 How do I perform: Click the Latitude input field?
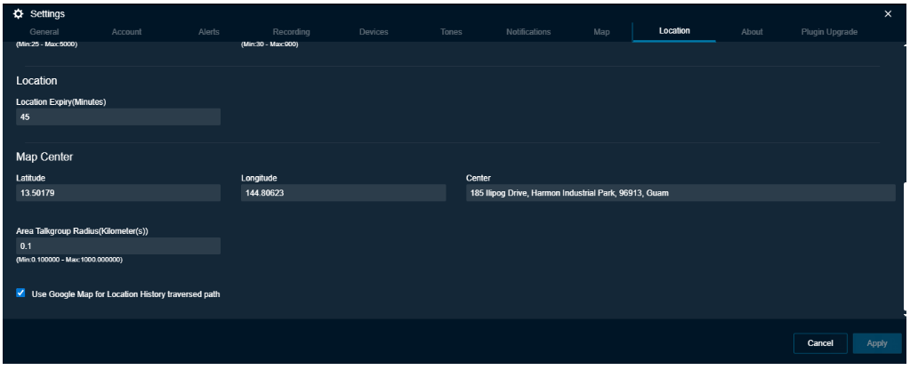[118, 193]
